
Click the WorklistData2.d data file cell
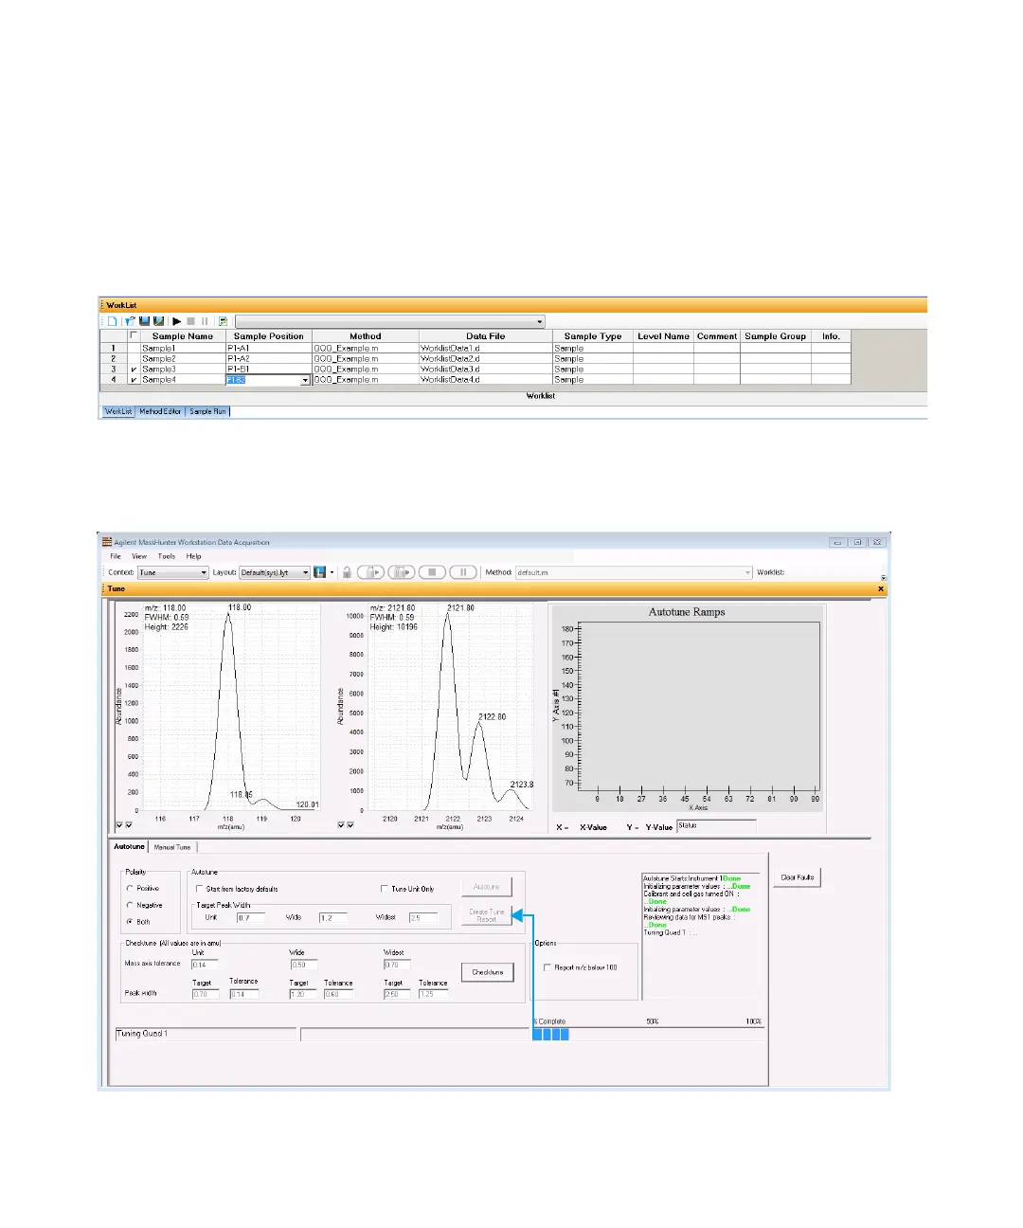click(x=485, y=359)
